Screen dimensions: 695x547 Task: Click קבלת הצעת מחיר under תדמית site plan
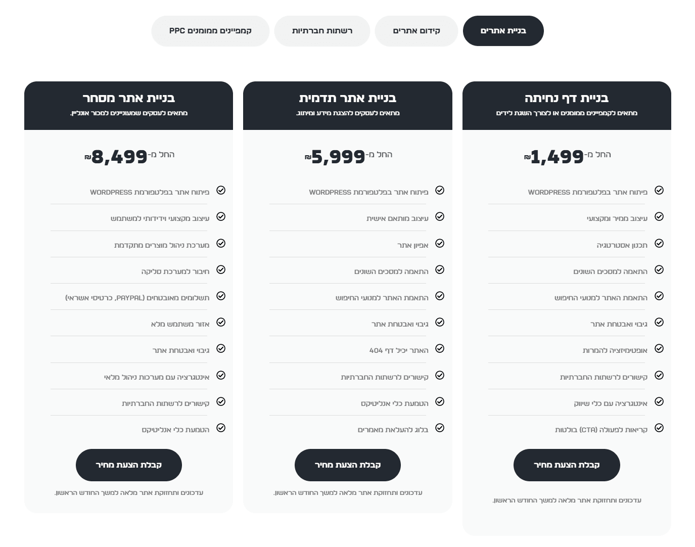tap(348, 465)
